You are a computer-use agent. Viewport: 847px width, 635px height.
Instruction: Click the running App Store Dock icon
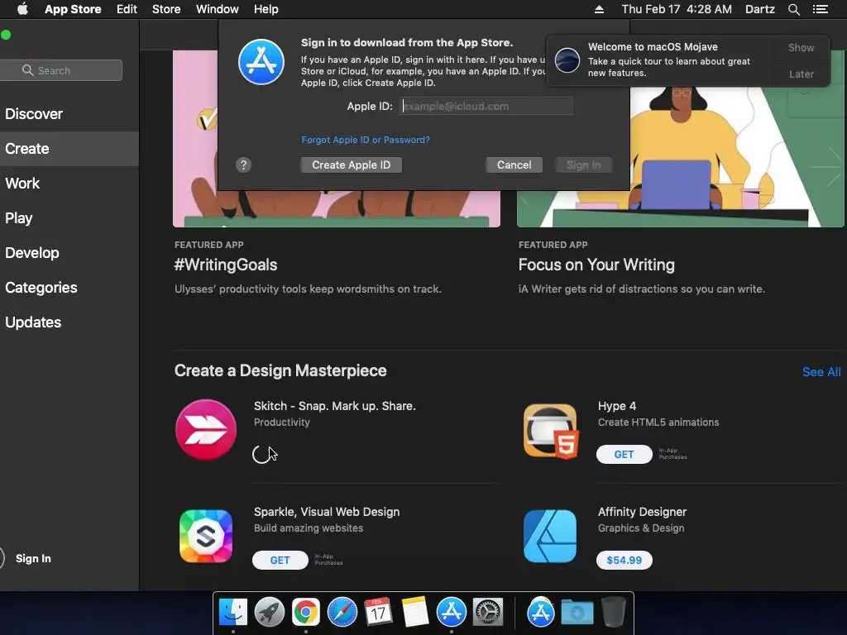point(451,613)
